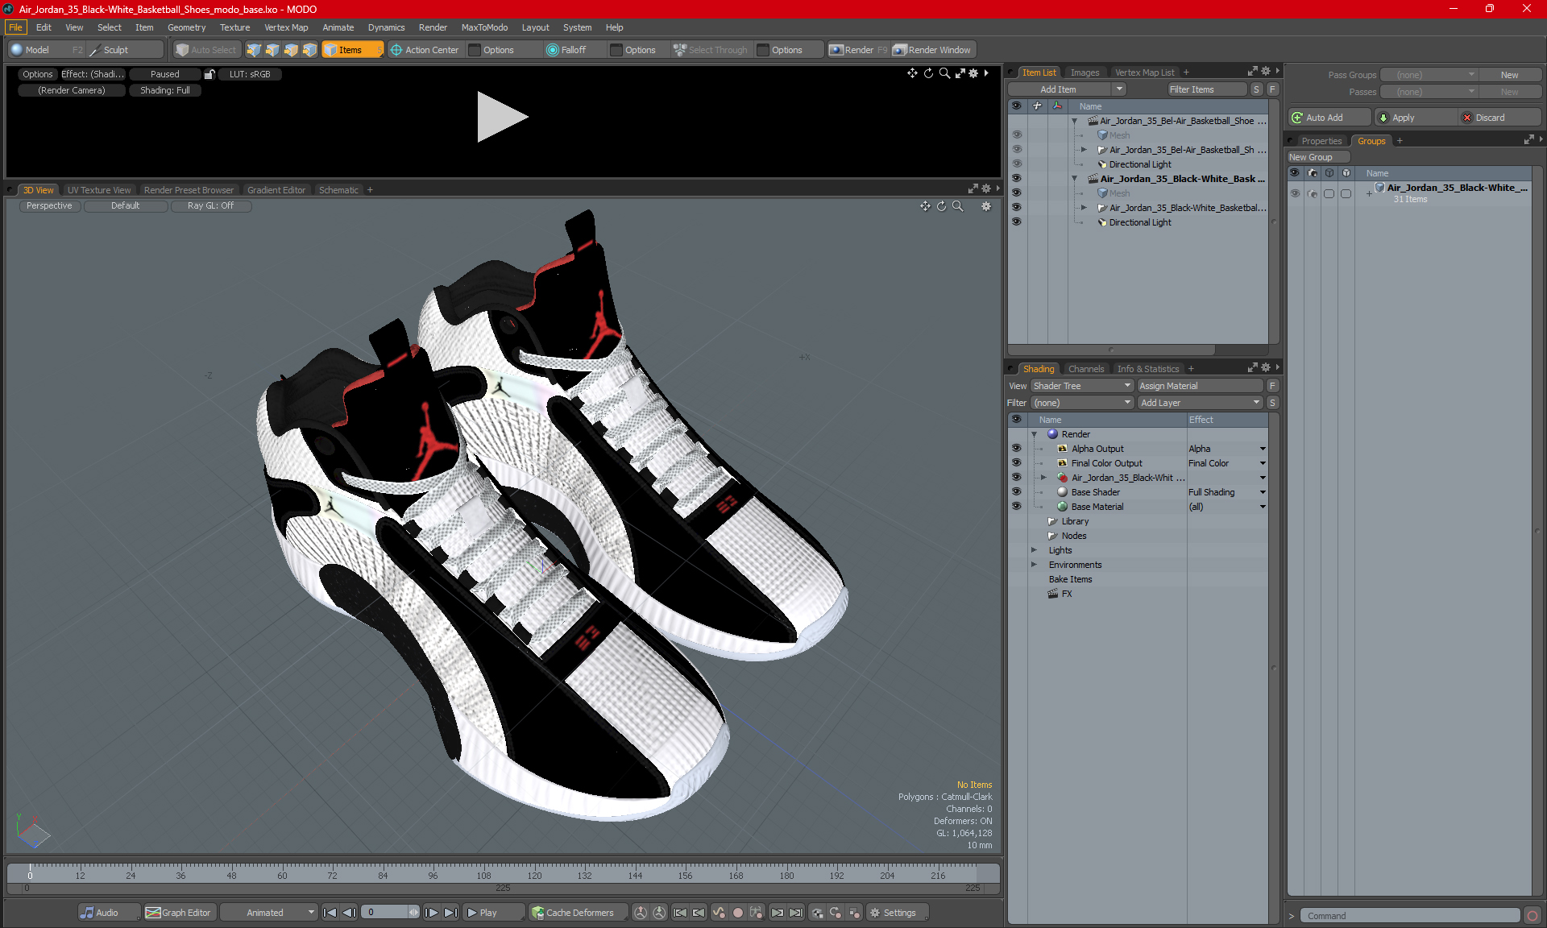1547x928 pixels.
Task: Open Final Color effect dropdown
Action: point(1263,463)
